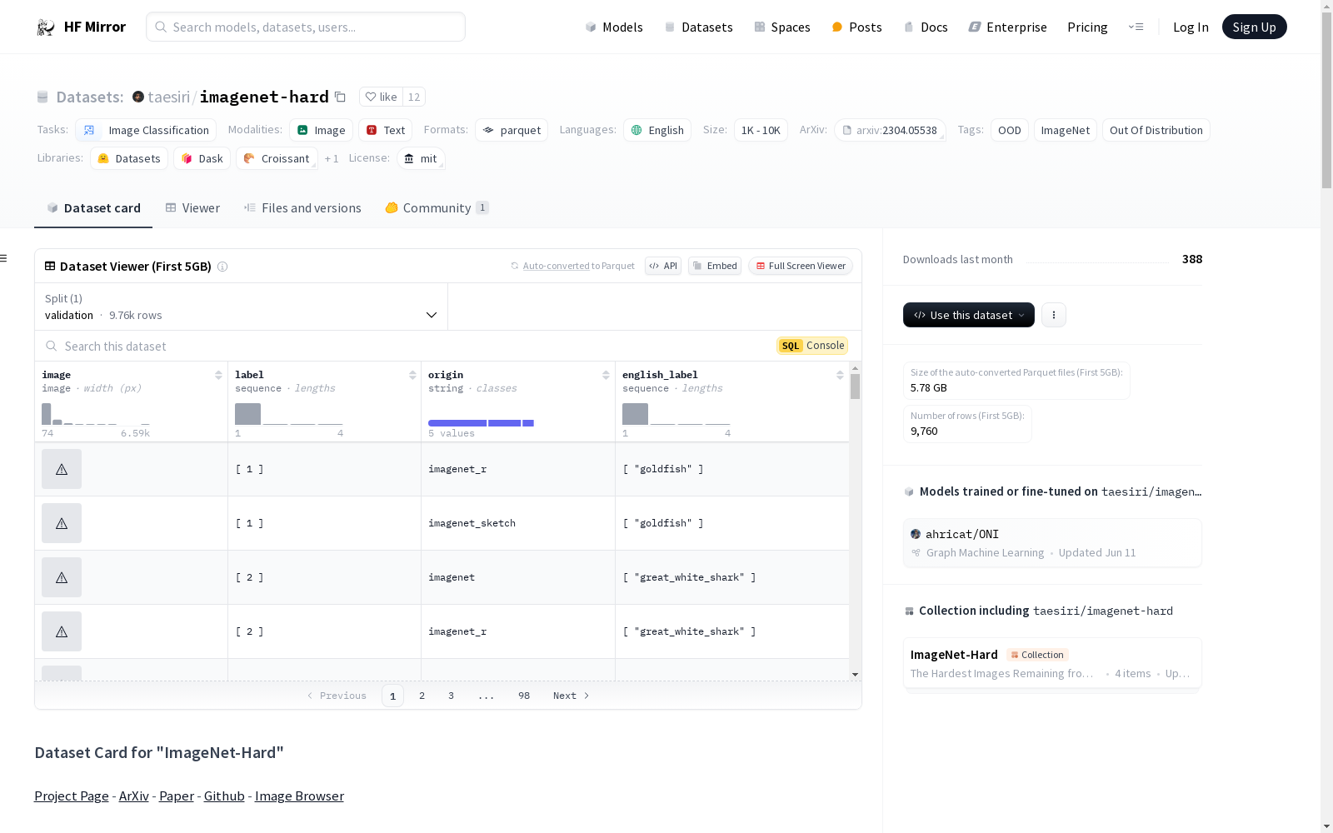Open Docs in top navigation
Image resolution: width=1333 pixels, height=833 pixels.
926,27
